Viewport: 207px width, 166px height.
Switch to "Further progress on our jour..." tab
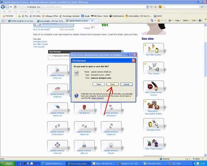pos(22,21)
